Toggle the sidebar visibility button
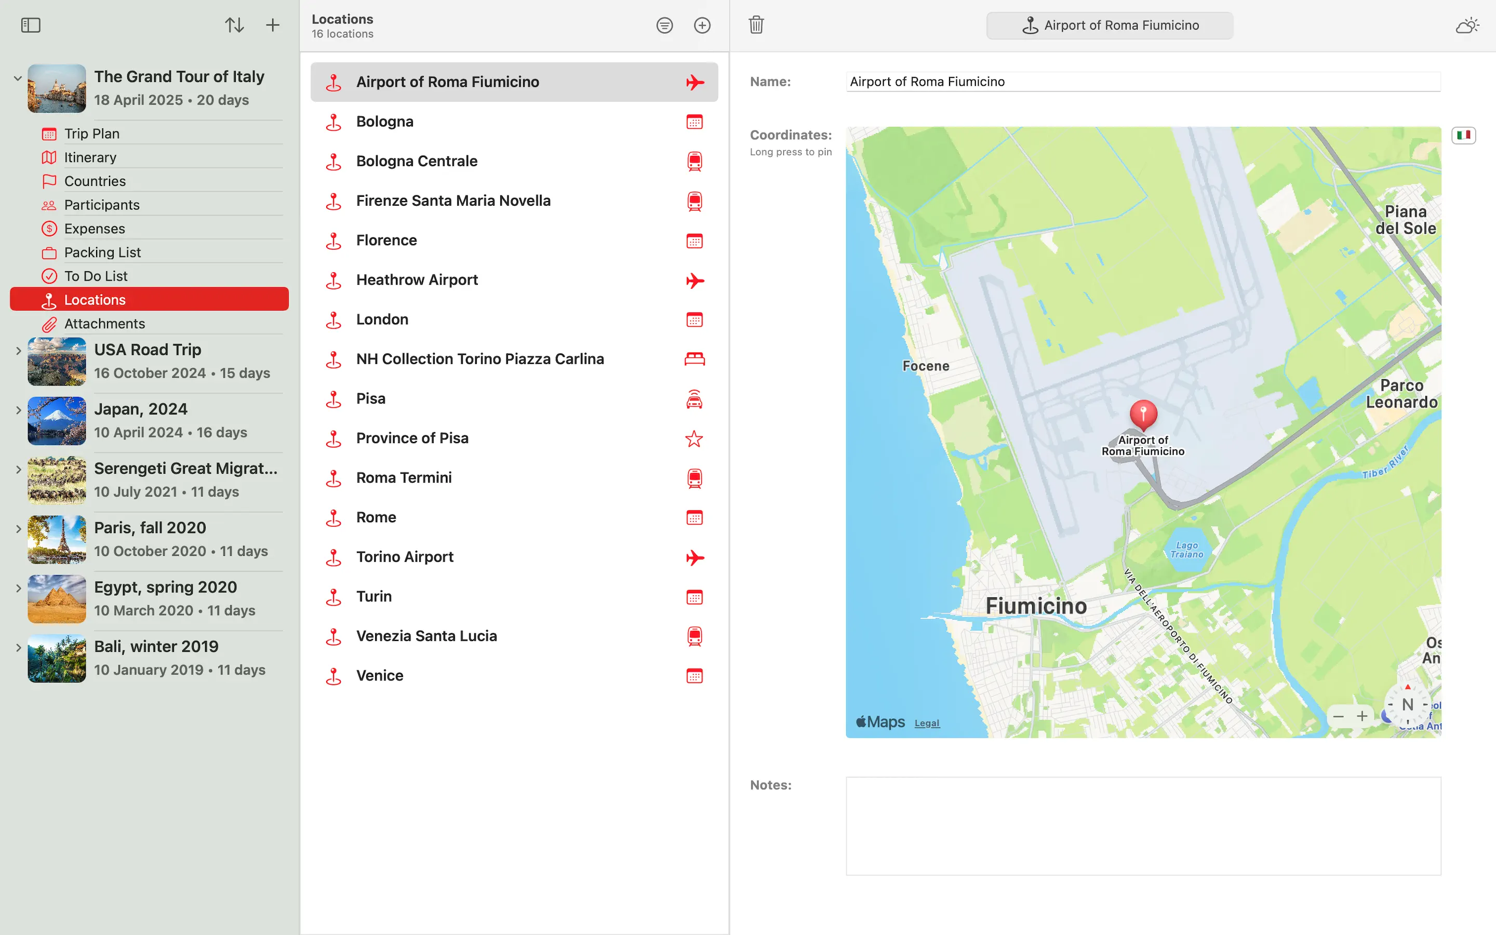Image resolution: width=1496 pixels, height=935 pixels. [x=30, y=25]
